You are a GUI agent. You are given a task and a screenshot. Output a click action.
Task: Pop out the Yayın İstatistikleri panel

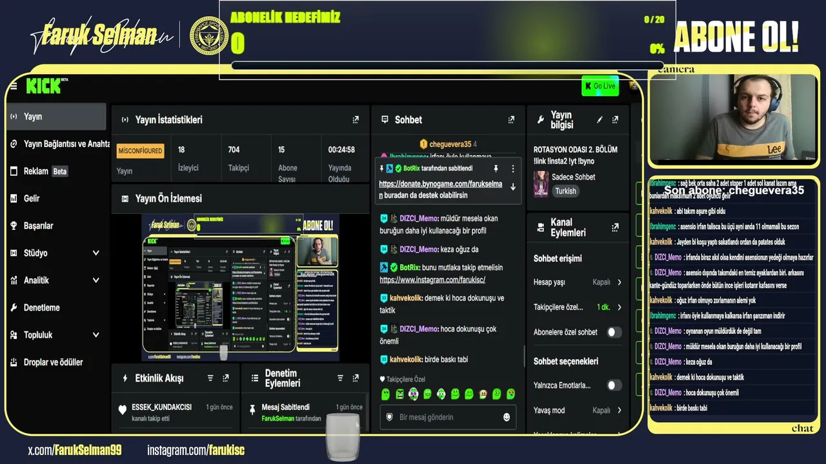356,120
